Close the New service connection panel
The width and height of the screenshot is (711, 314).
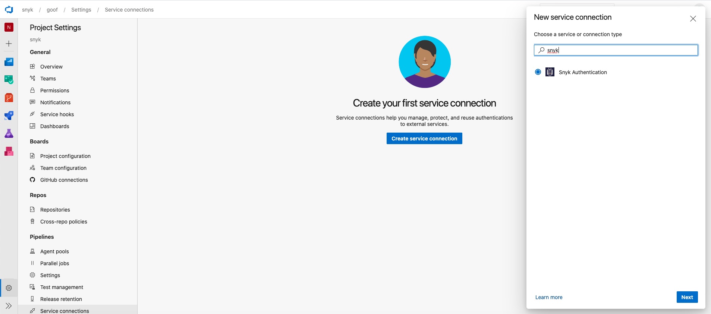click(693, 19)
